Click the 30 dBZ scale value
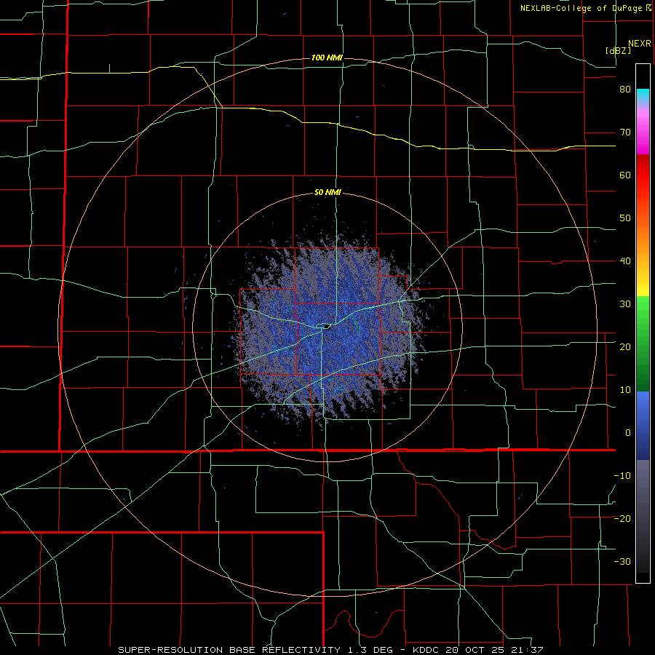655x655 pixels. click(625, 304)
